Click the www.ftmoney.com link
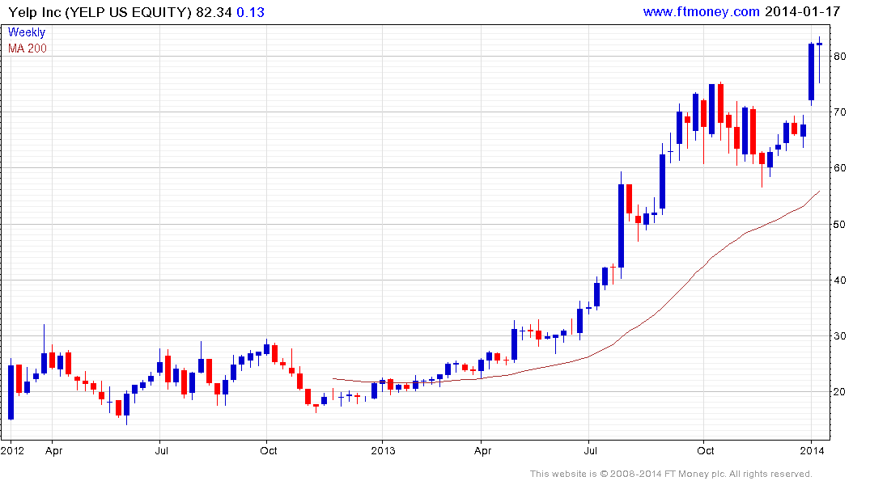 click(701, 11)
